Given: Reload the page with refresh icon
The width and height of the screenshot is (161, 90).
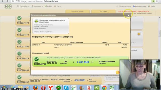Looking at the screenshot, I should tap(13, 1).
